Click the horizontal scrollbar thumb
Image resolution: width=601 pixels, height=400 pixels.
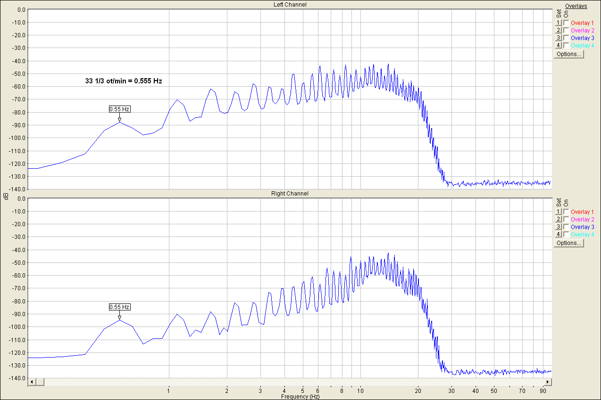(40, 382)
